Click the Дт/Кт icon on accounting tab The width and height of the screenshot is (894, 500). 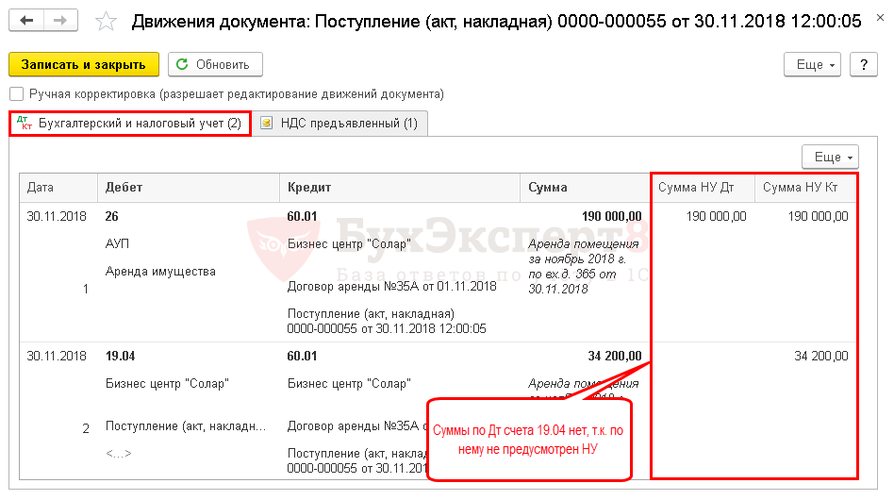[25, 124]
